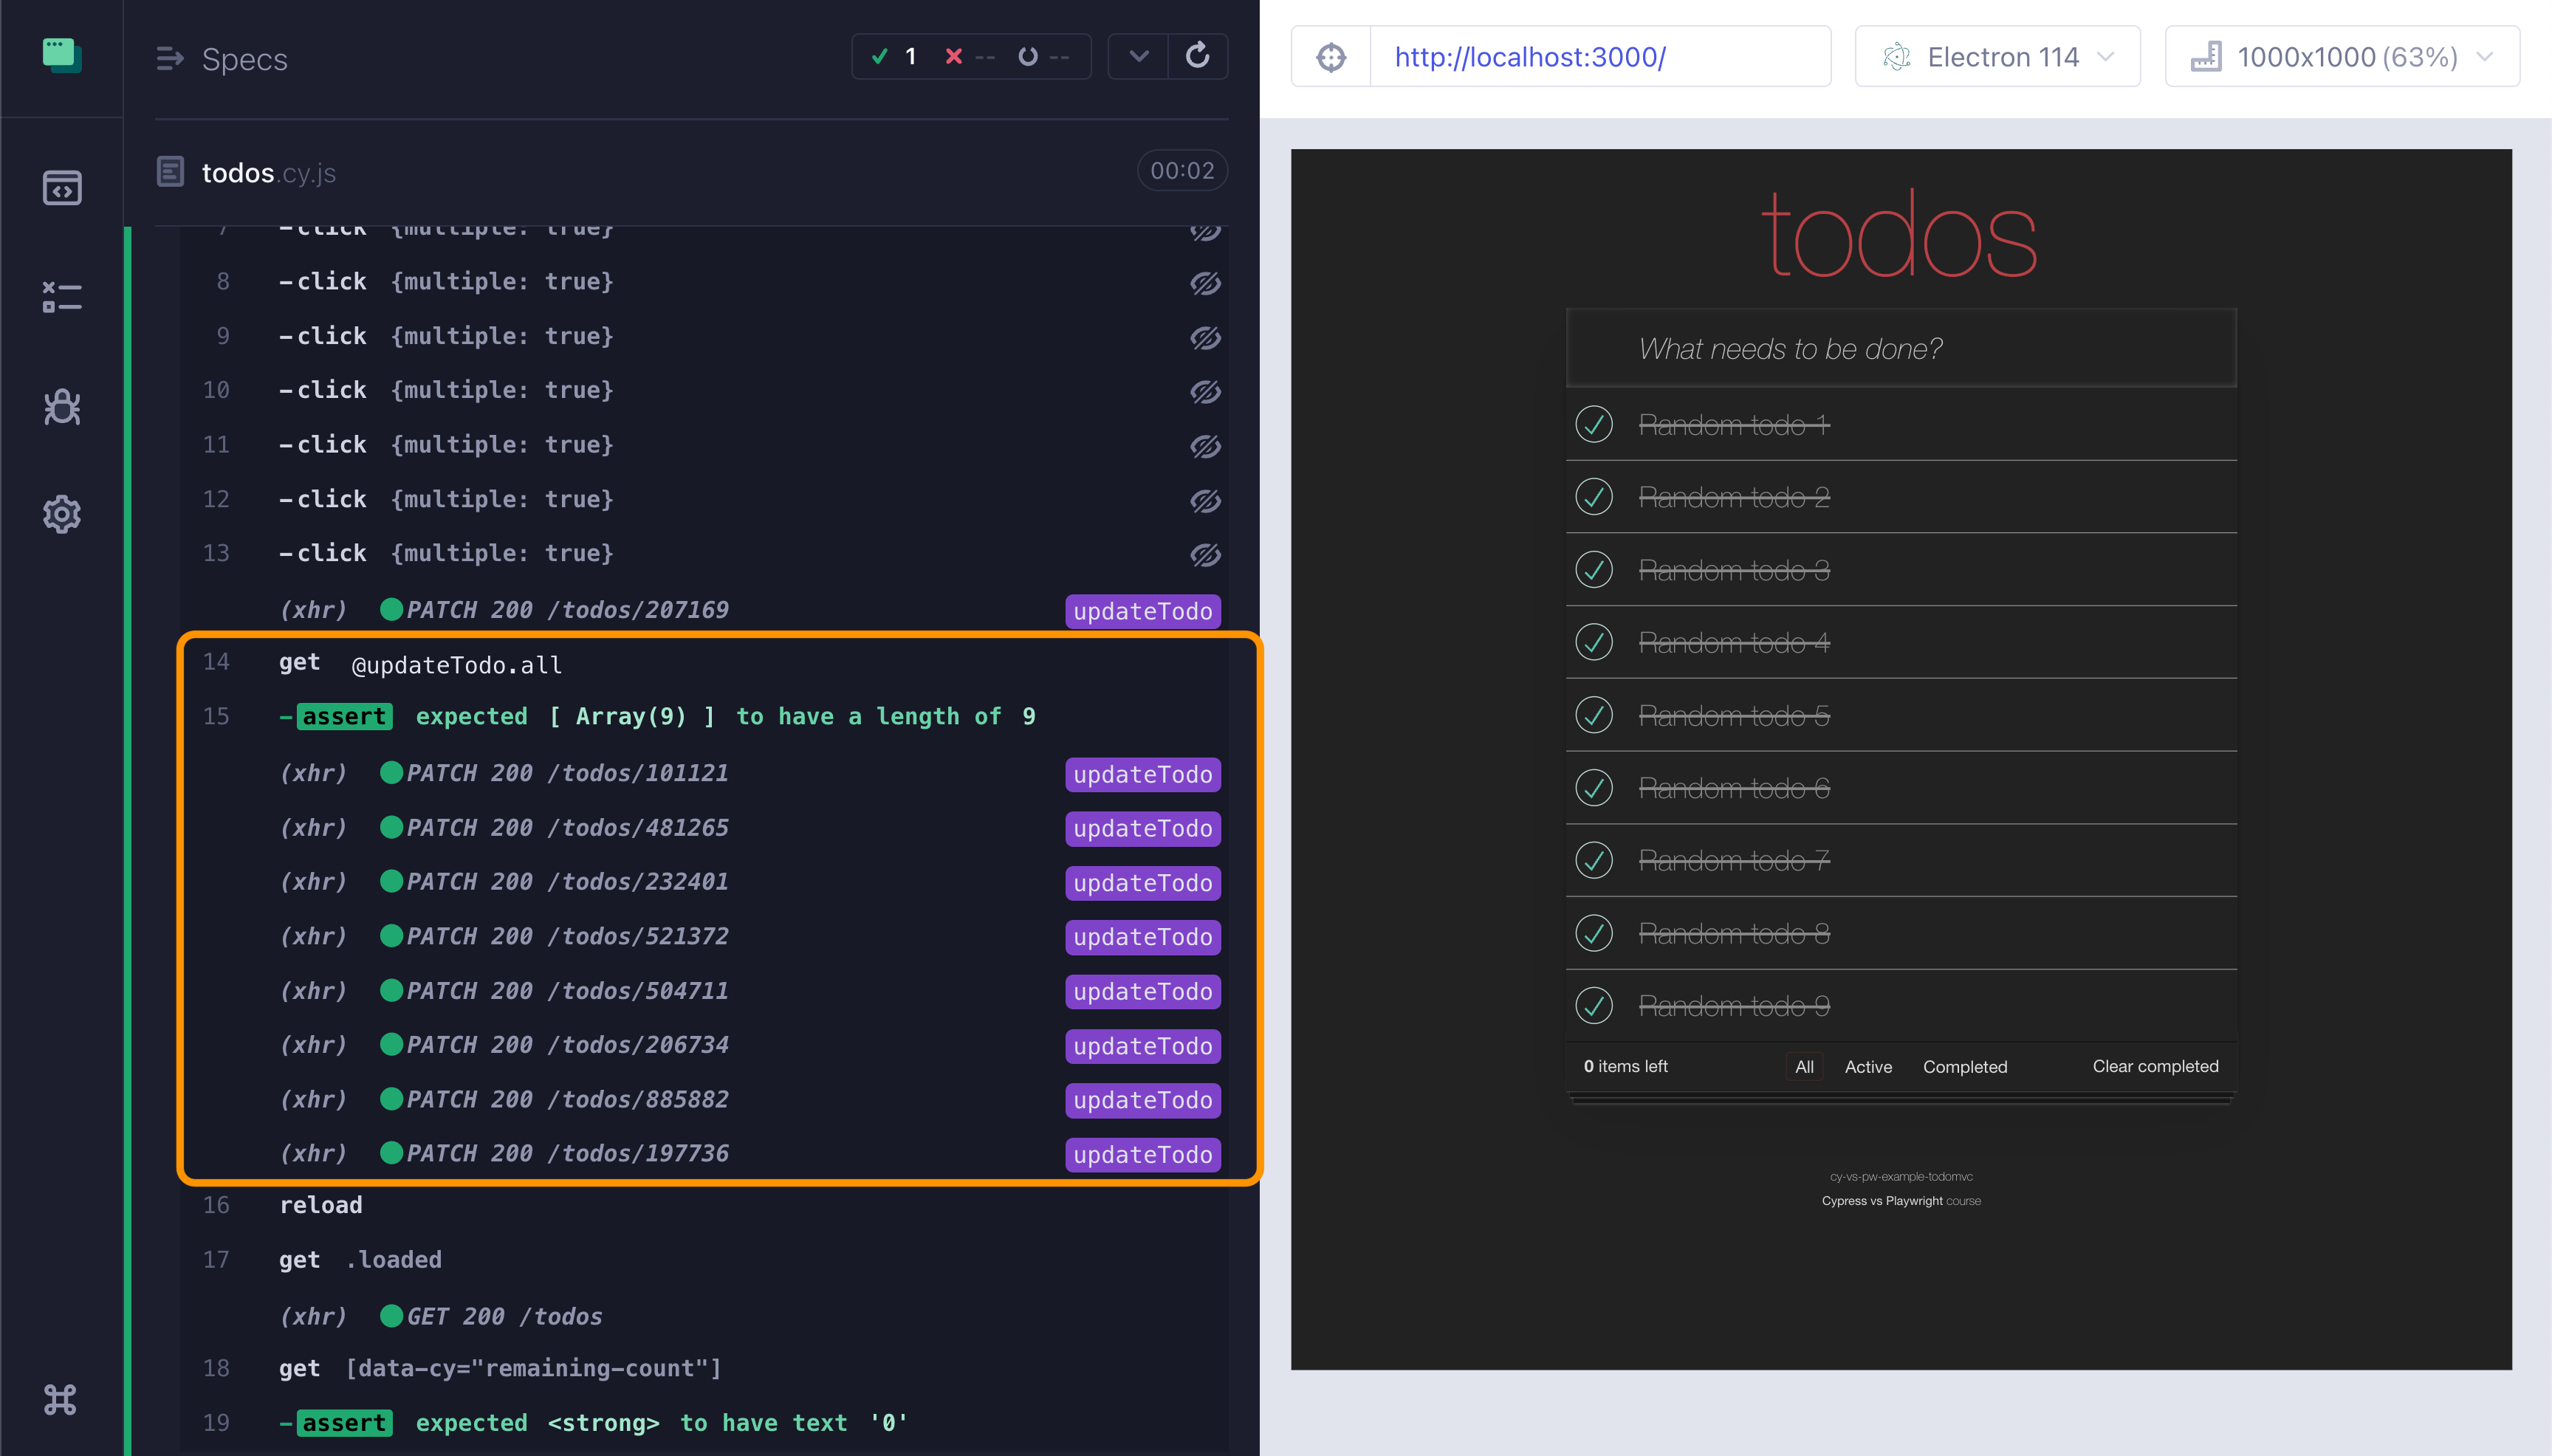The width and height of the screenshot is (2552, 1456).
Task: Click the keyboard shortcuts command icon
Action: tap(61, 1399)
